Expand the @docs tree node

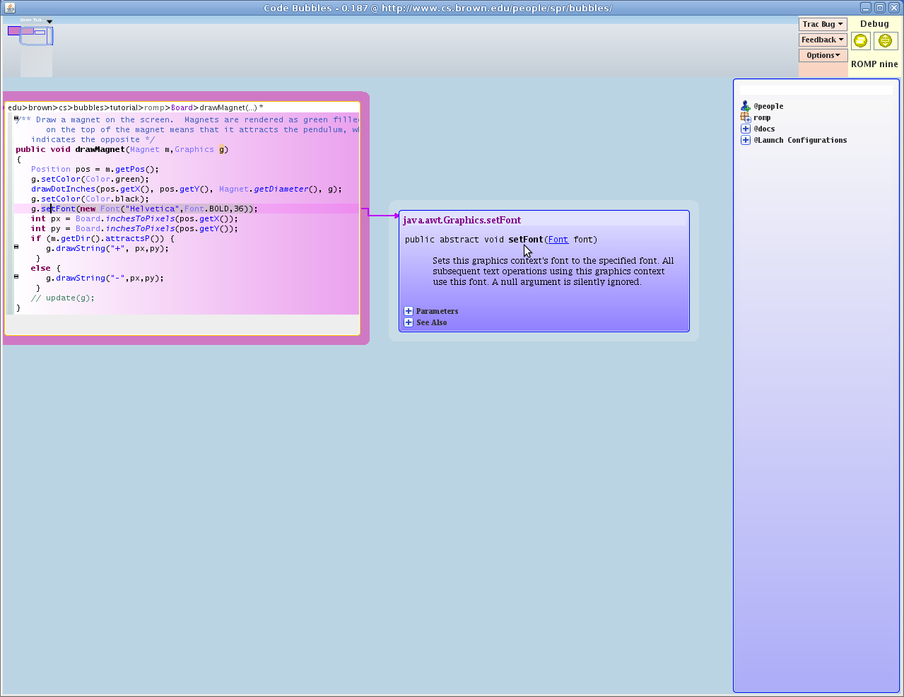(745, 129)
